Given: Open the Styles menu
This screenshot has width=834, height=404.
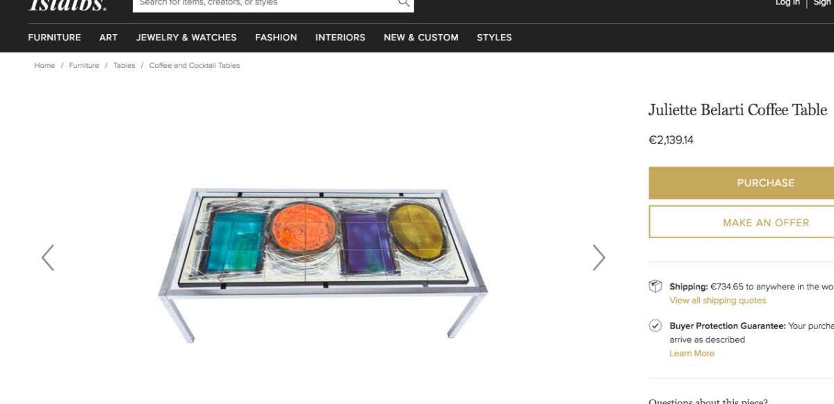Looking at the screenshot, I should pos(494,37).
